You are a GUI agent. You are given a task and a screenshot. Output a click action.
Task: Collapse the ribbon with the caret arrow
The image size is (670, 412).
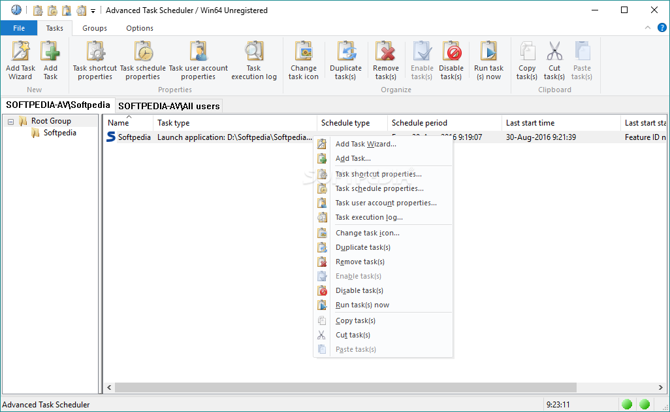[x=648, y=28]
